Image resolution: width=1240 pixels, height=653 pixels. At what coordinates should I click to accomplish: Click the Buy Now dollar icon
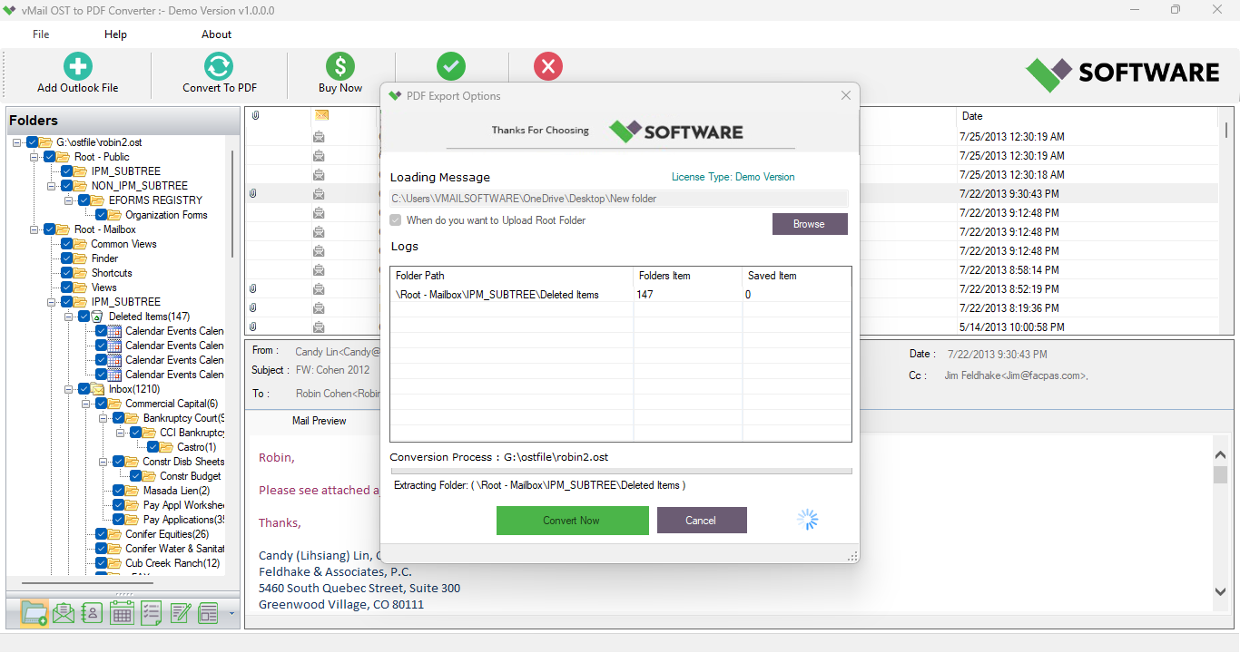340,66
